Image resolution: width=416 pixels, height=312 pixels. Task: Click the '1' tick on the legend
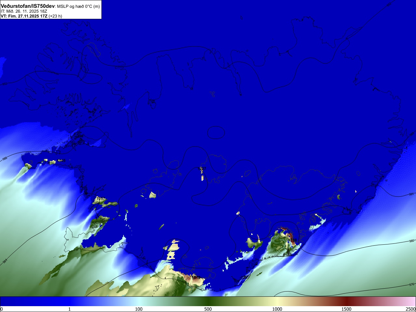point(69,309)
